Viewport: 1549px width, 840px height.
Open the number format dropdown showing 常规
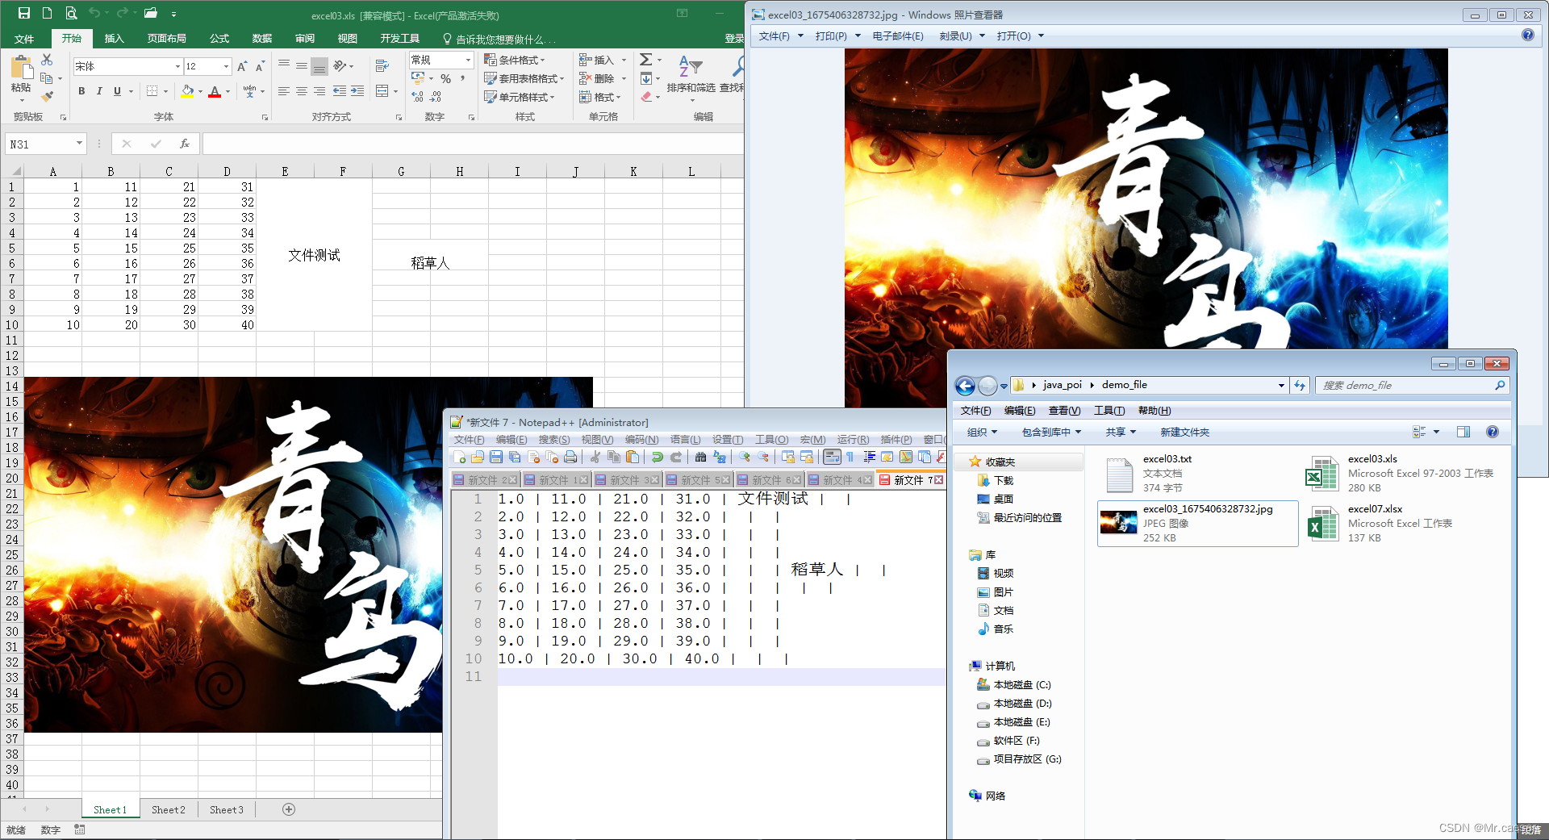click(470, 60)
